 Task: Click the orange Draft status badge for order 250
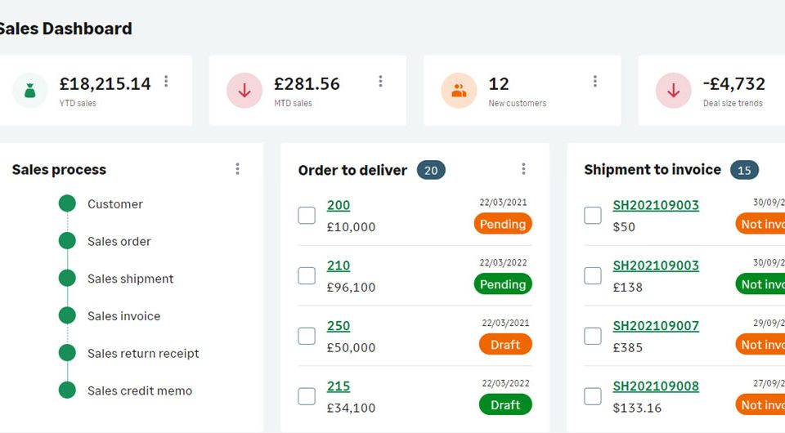(x=505, y=345)
